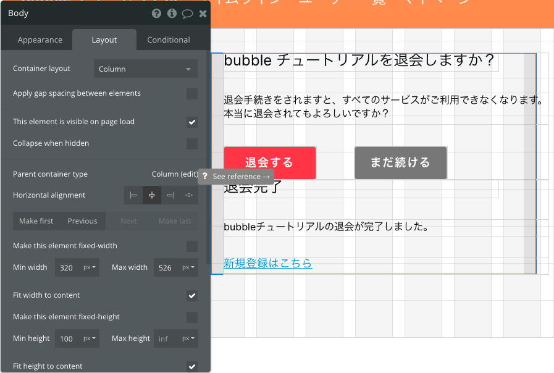Click the info icon in Body panel header
The width and height of the screenshot is (554, 373).
[x=172, y=14]
